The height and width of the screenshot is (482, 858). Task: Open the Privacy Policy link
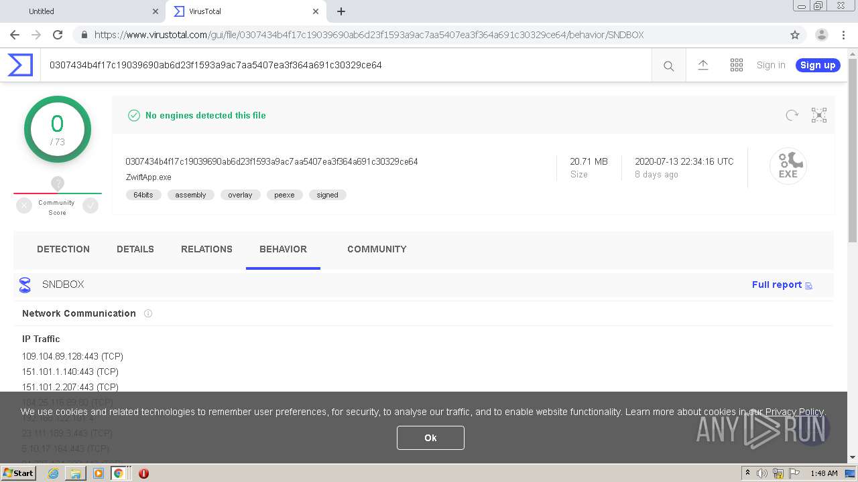(x=794, y=412)
